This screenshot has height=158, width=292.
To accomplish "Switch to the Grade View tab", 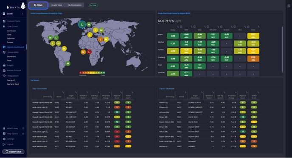I will tap(56, 5).
